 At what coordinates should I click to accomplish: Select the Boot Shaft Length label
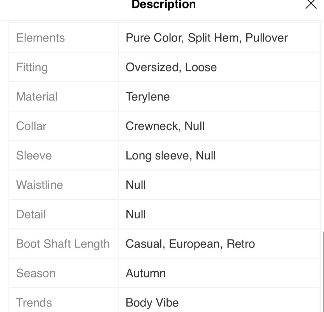coord(63,244)
